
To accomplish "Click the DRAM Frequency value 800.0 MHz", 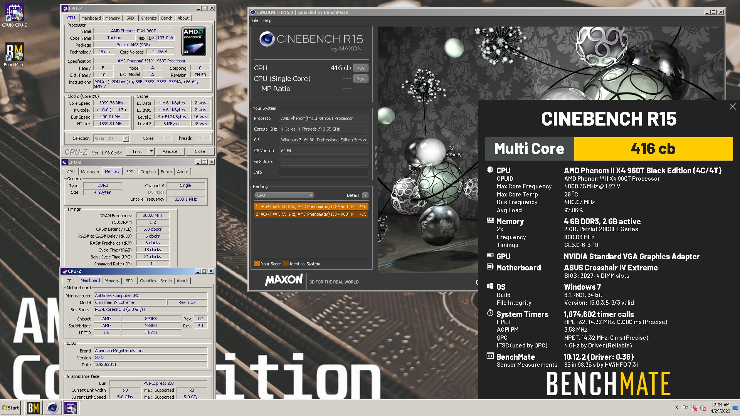I will pos(153,216).
